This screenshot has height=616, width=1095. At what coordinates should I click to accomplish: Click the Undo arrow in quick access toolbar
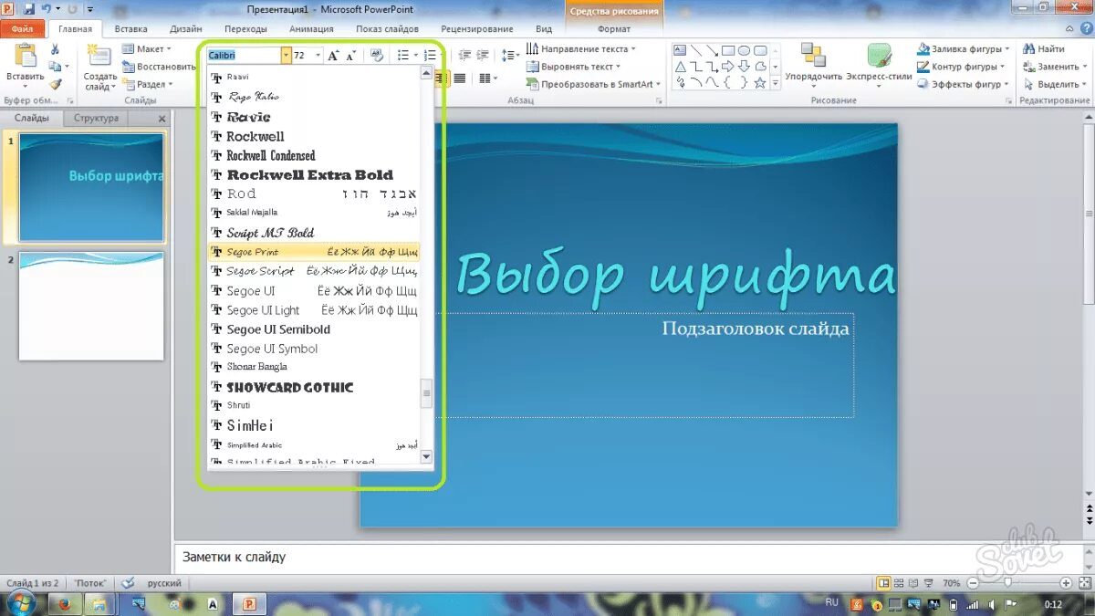coord(47,8)
